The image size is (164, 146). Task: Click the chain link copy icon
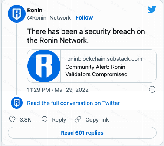click(78, 119)
